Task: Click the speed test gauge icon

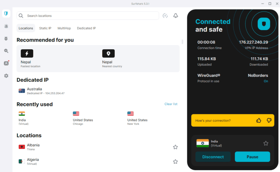Action: [165, 16]
